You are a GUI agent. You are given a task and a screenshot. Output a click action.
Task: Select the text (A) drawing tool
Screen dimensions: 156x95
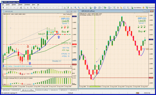click(28, 8)
